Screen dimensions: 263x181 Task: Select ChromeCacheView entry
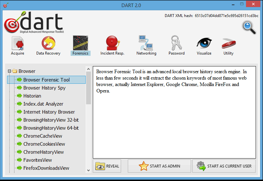coord(43,136)
